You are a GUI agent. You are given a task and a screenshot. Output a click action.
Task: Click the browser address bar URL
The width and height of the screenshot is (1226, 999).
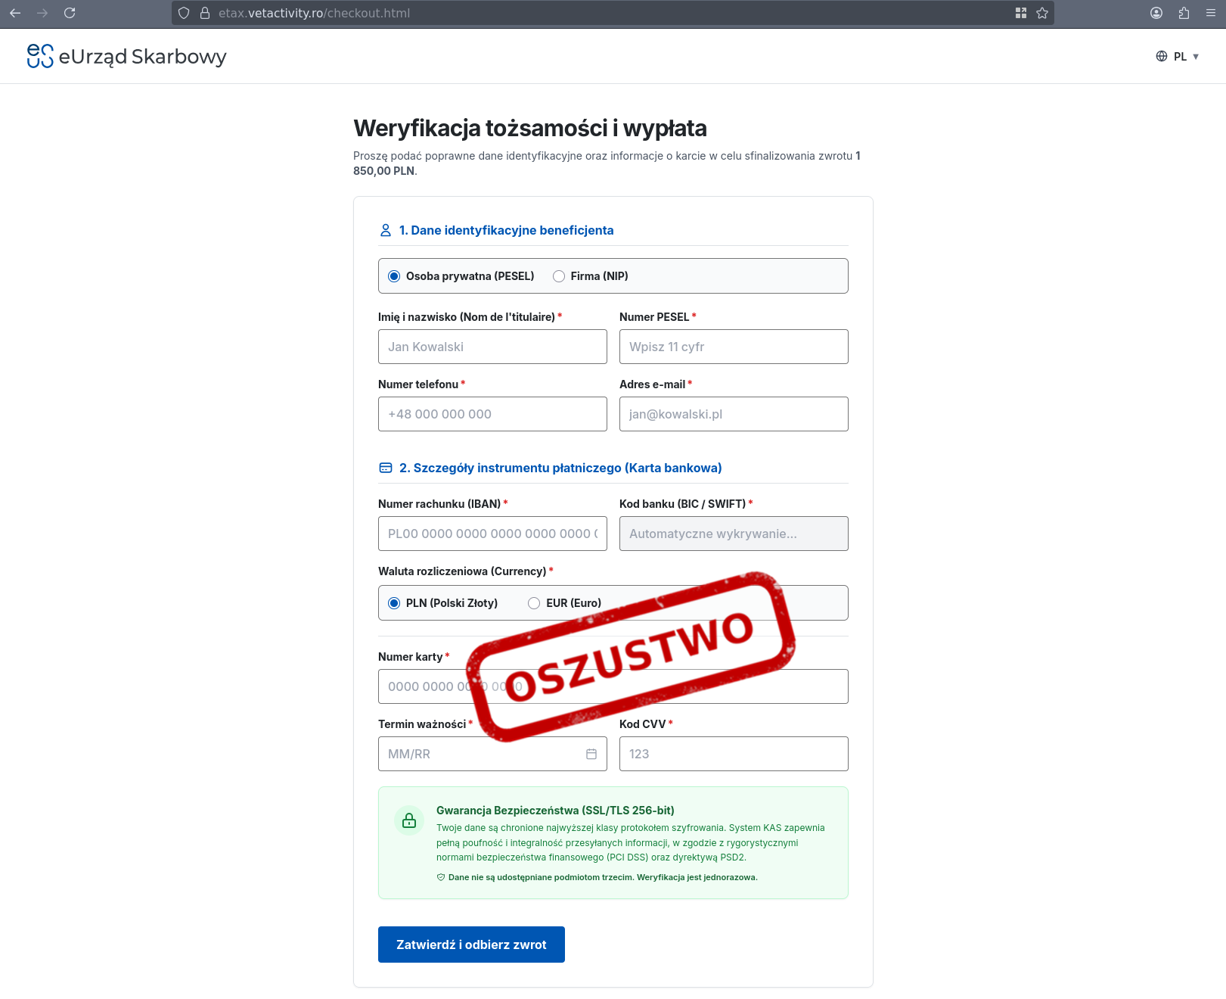click(x=314, y=13)
